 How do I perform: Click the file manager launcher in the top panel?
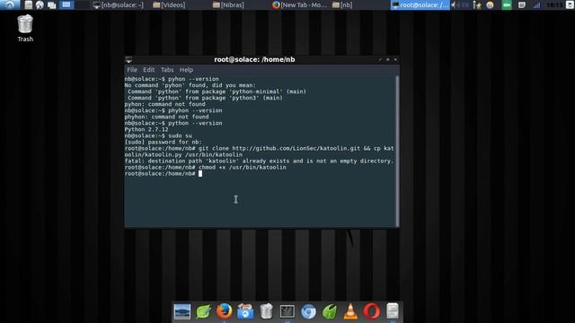[28, 4]
